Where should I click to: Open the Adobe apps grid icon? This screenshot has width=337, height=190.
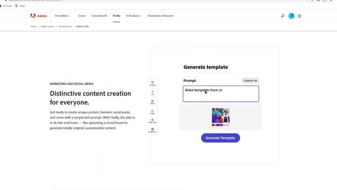tap(300, 16)
